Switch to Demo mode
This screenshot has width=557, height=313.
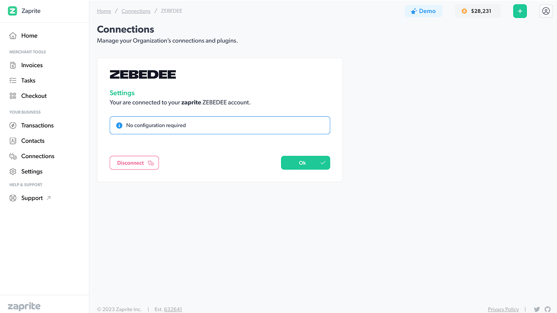(x=423, y=11)
